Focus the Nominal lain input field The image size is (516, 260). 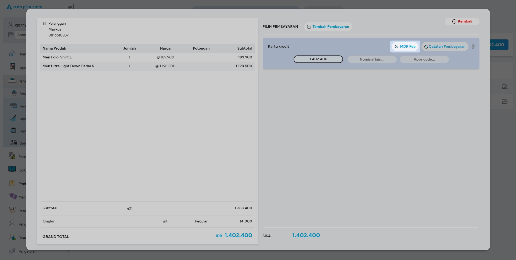point(372,60)
